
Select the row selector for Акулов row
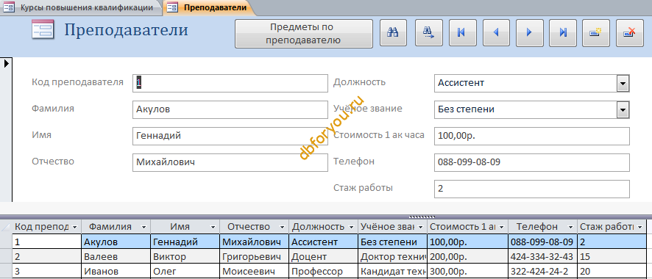6,242
